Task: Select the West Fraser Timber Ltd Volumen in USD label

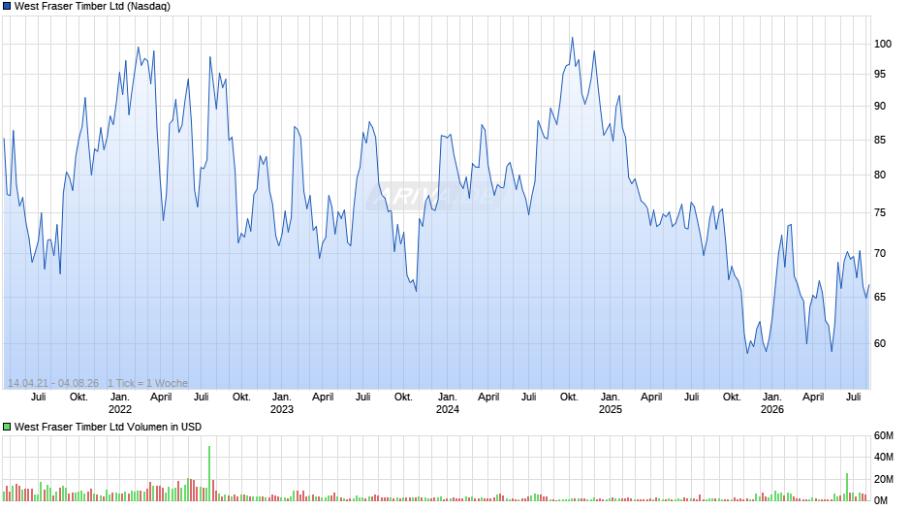Action: point(109,427)
